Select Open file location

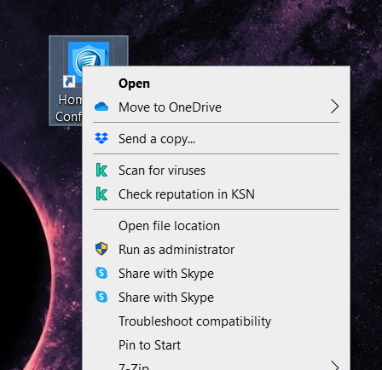tap(217, 226)
